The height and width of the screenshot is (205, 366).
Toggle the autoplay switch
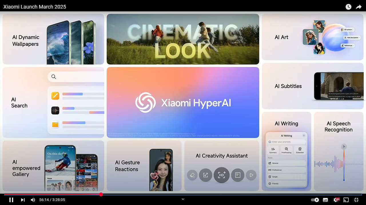click(x=315, y=200)
